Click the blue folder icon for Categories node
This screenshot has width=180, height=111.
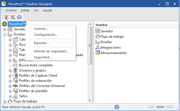(x=15, y=39)
